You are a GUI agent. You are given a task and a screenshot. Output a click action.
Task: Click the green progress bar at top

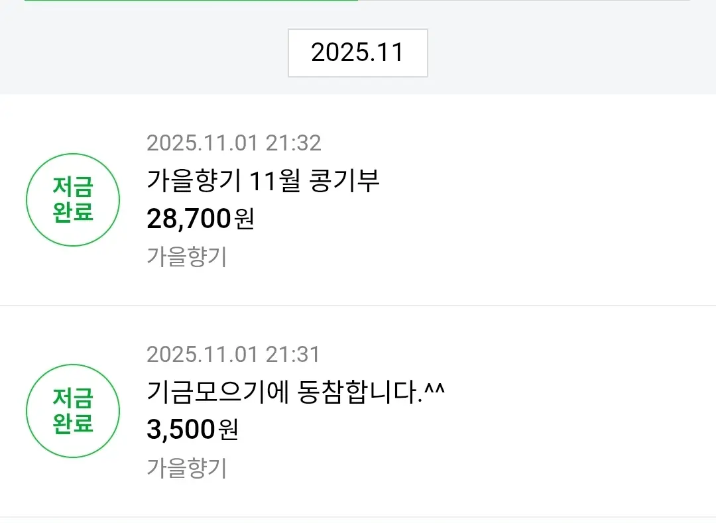point(191,1)
